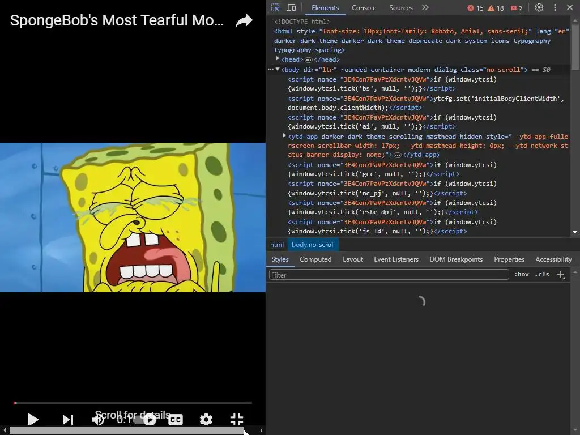Expand the ytd-app contents ellipsis
The width and height of the screenshot is (580, 435).
click(398, 155)
